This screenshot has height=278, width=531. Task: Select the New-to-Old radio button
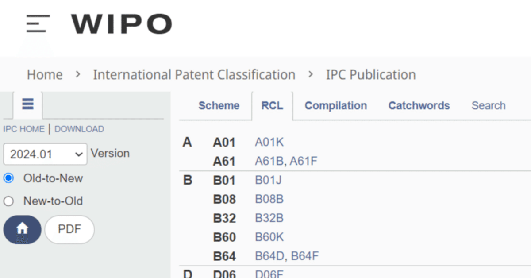(x=8, y=201)
